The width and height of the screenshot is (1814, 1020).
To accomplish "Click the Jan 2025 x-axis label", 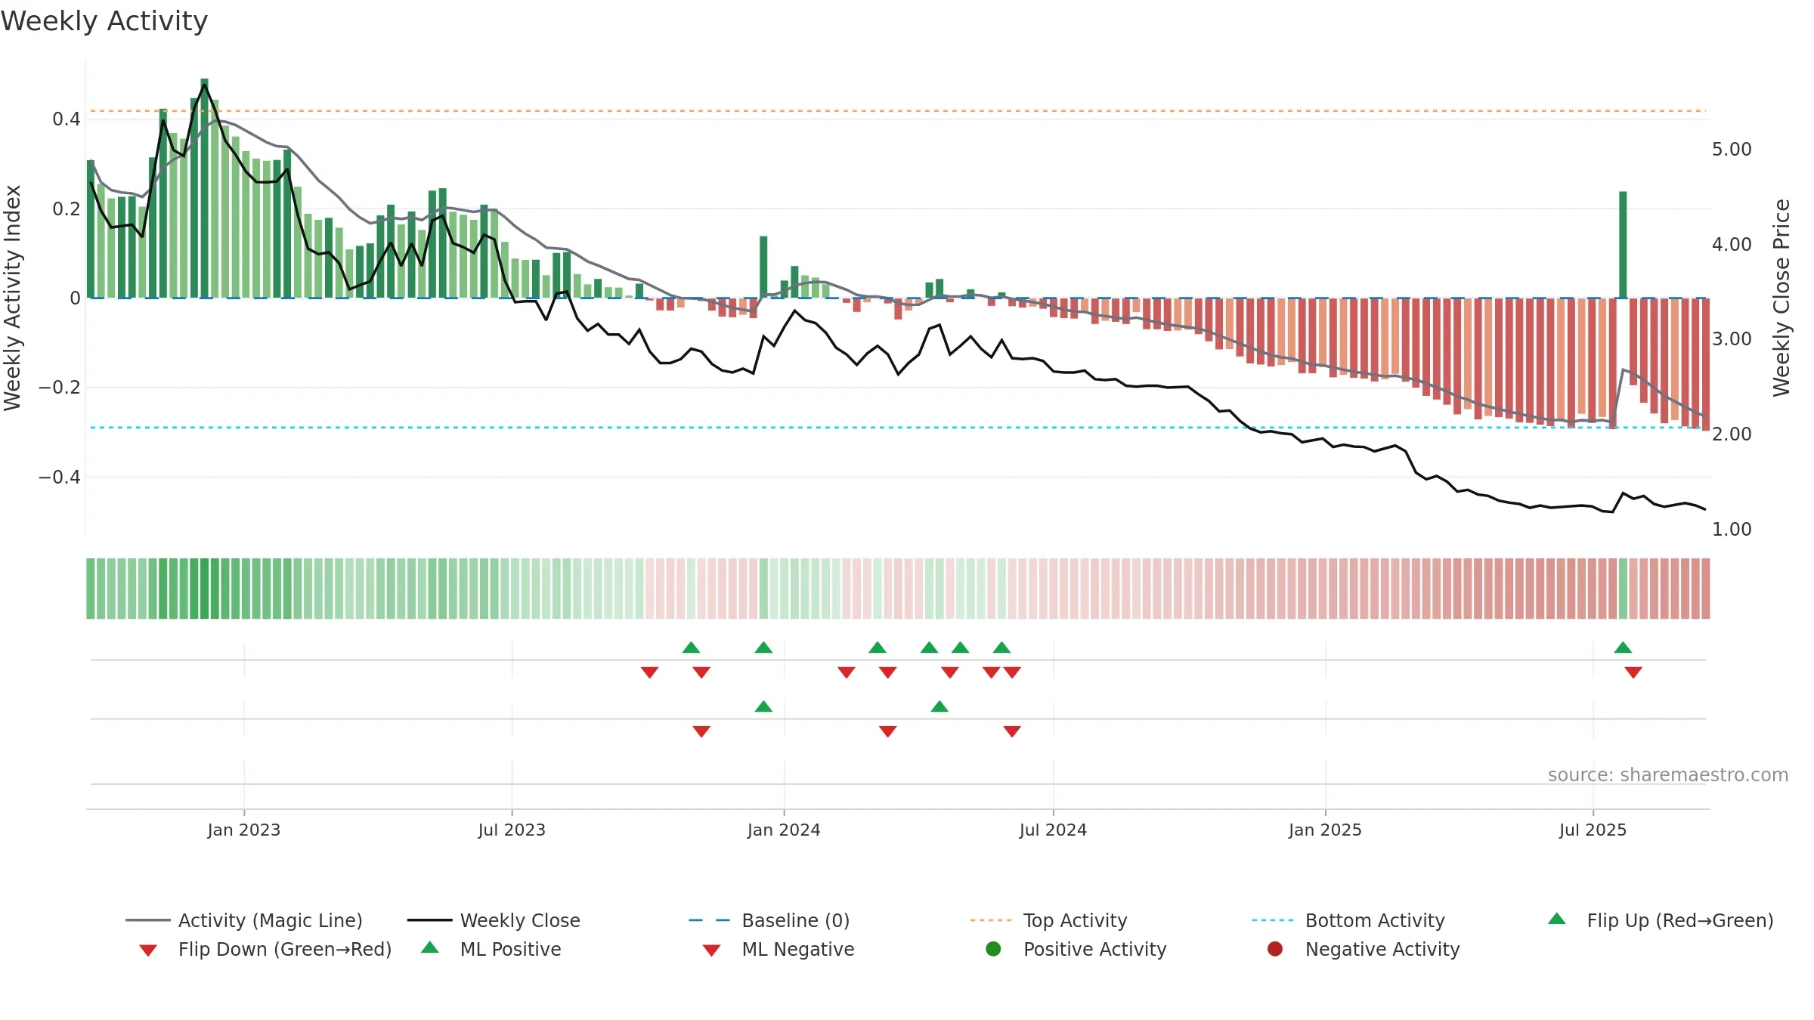I will click(x=1325, y=830).
